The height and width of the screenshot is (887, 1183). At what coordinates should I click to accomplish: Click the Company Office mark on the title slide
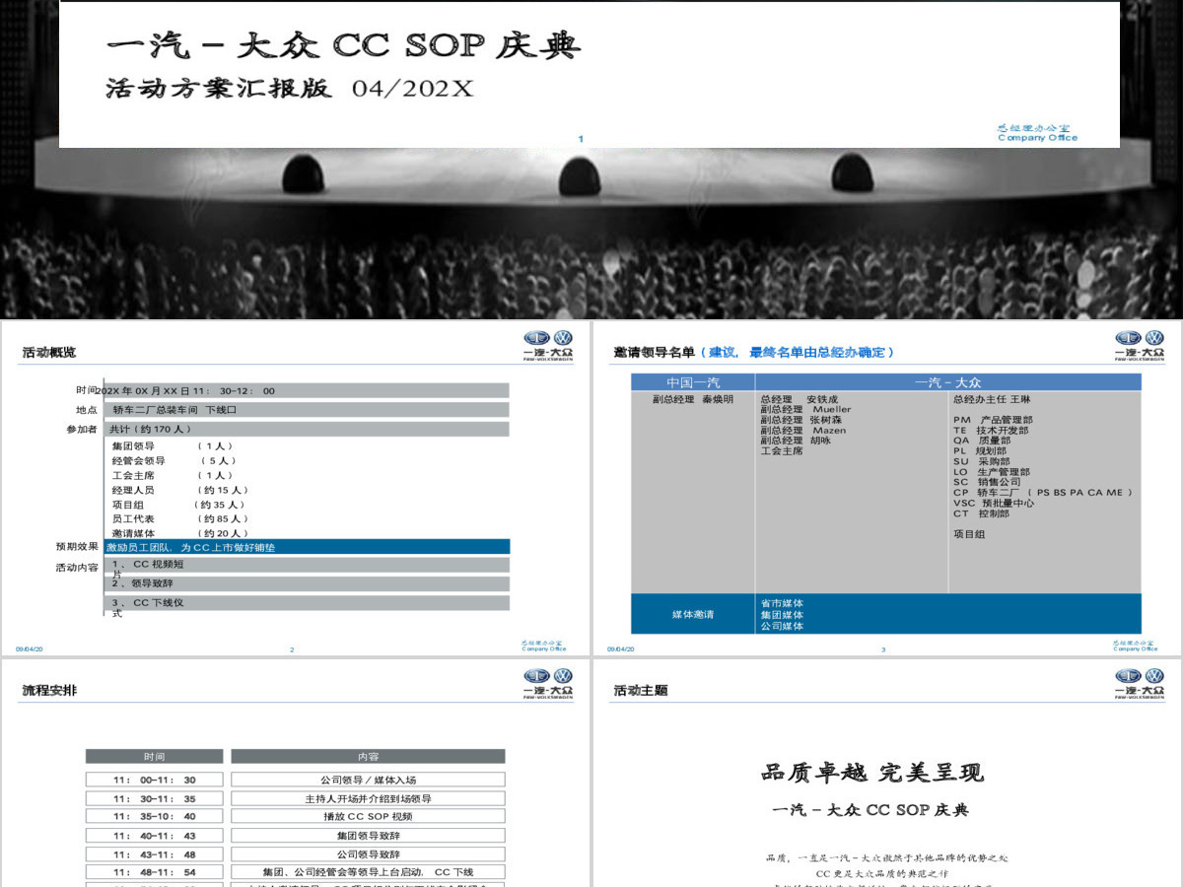click(x=1037, y=133)
